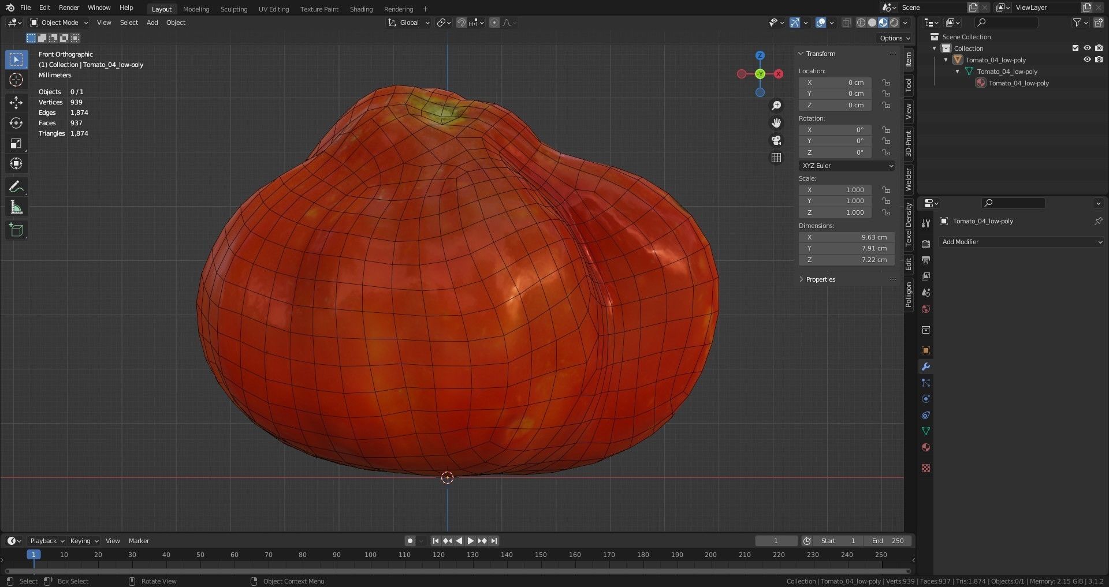
Task: Open the Render menu
Action: [x=69, y=8]
